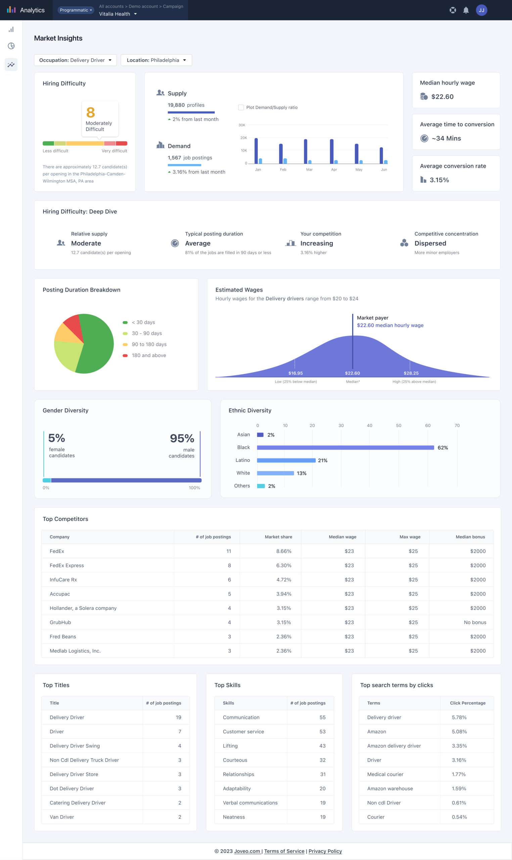Enable Plot Demand/Supply ratio checkbox
This screenshot has height=860, width=512.
[241, 107]
